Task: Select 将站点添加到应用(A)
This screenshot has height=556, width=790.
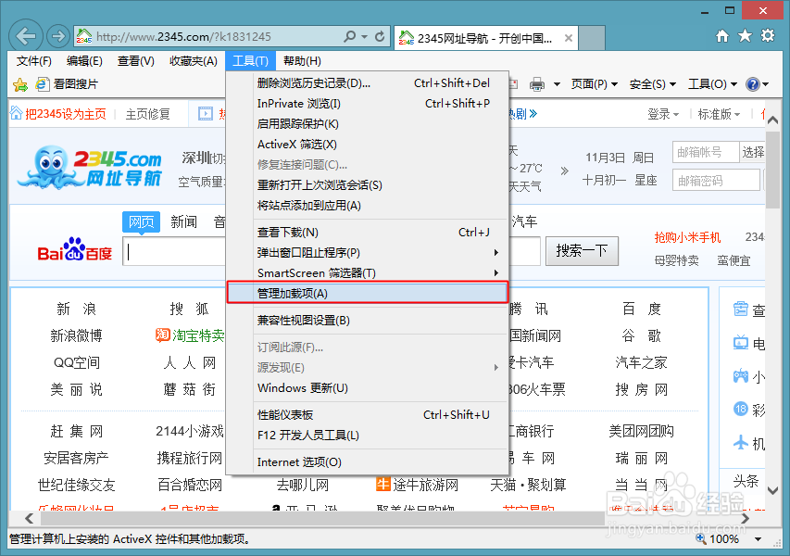Action: tap(368, 206)
